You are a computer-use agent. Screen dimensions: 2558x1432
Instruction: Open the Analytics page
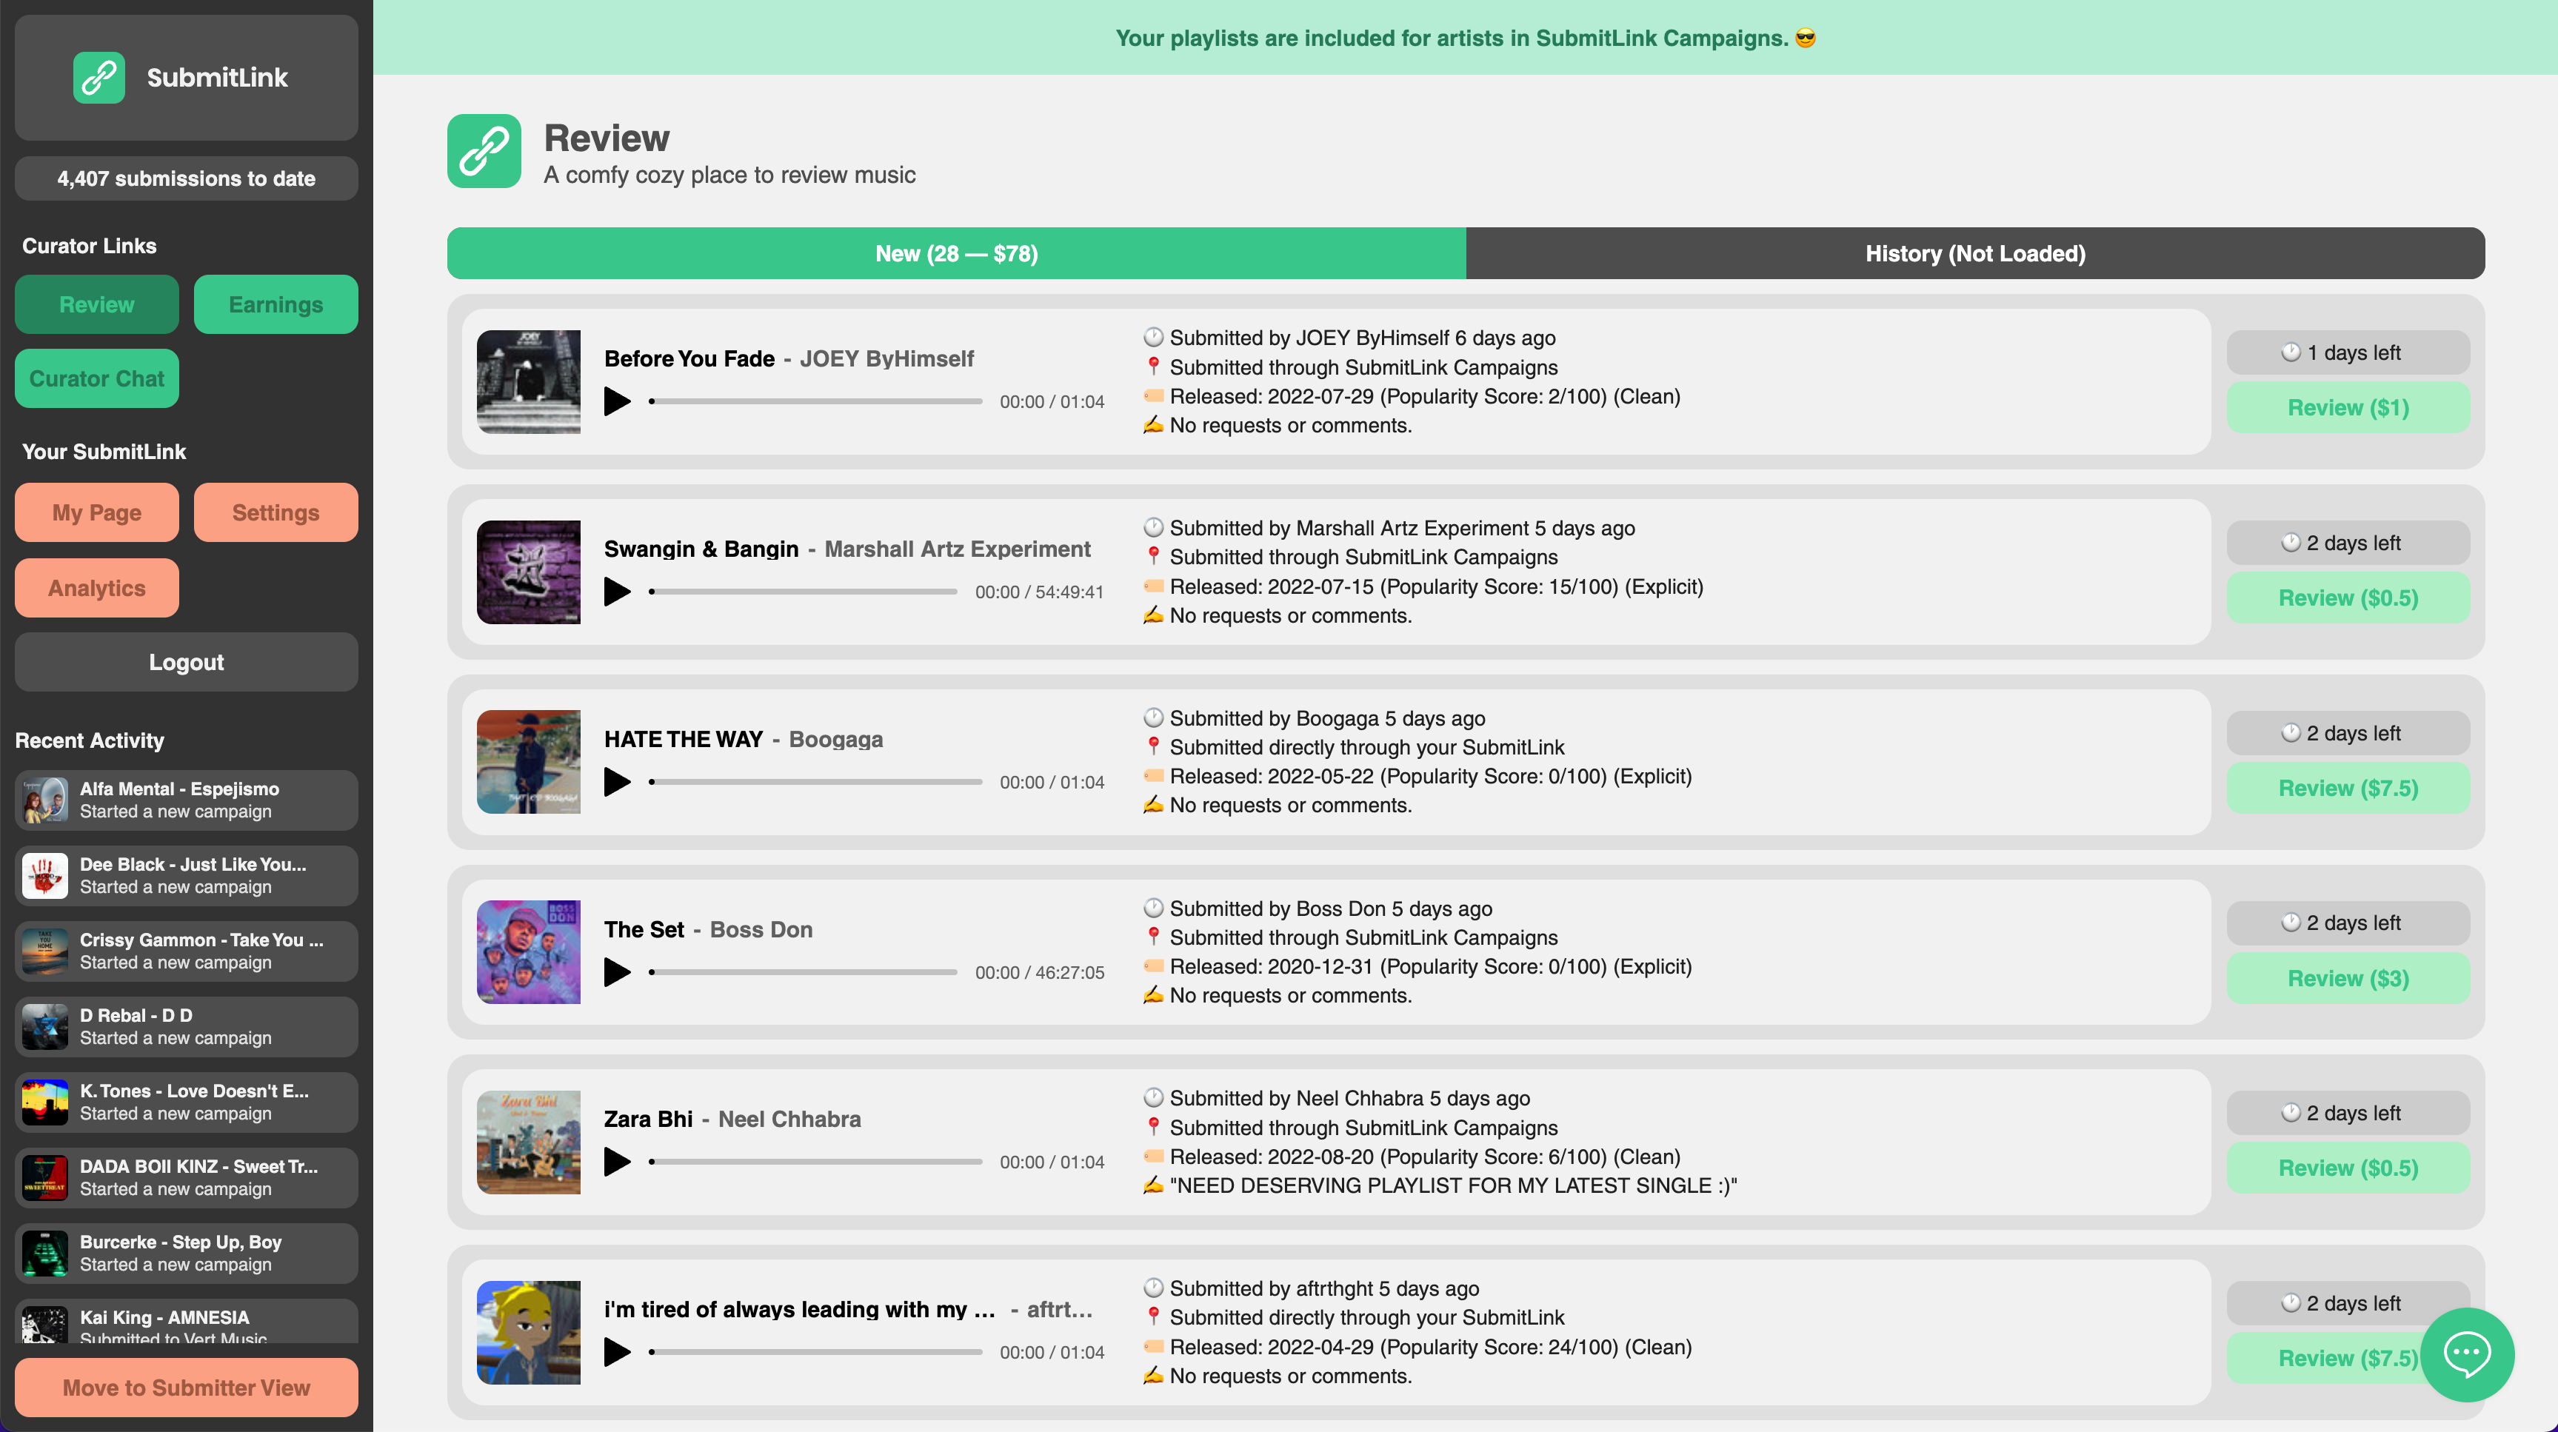click(96, 588)
